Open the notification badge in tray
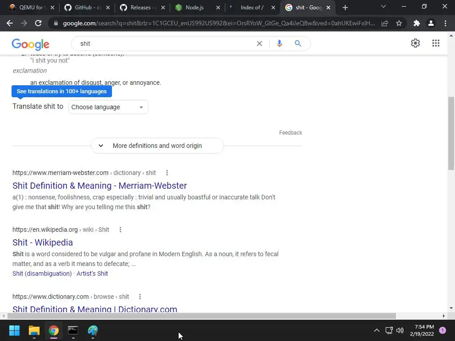The image size is (455, 341). [443, 330]
